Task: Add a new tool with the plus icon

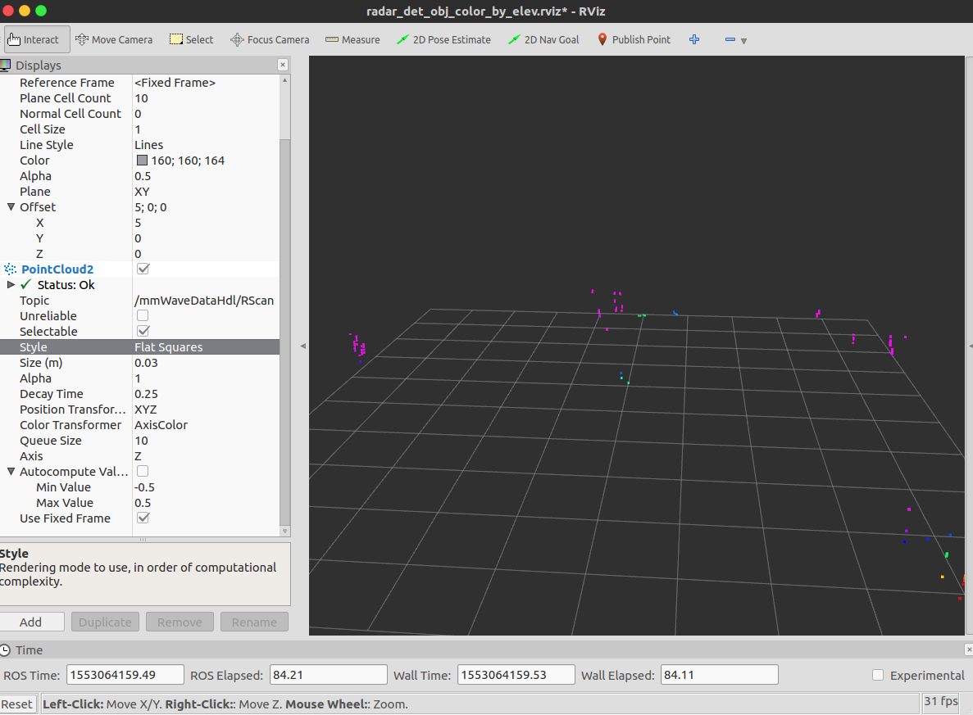Action: [694, 38]
